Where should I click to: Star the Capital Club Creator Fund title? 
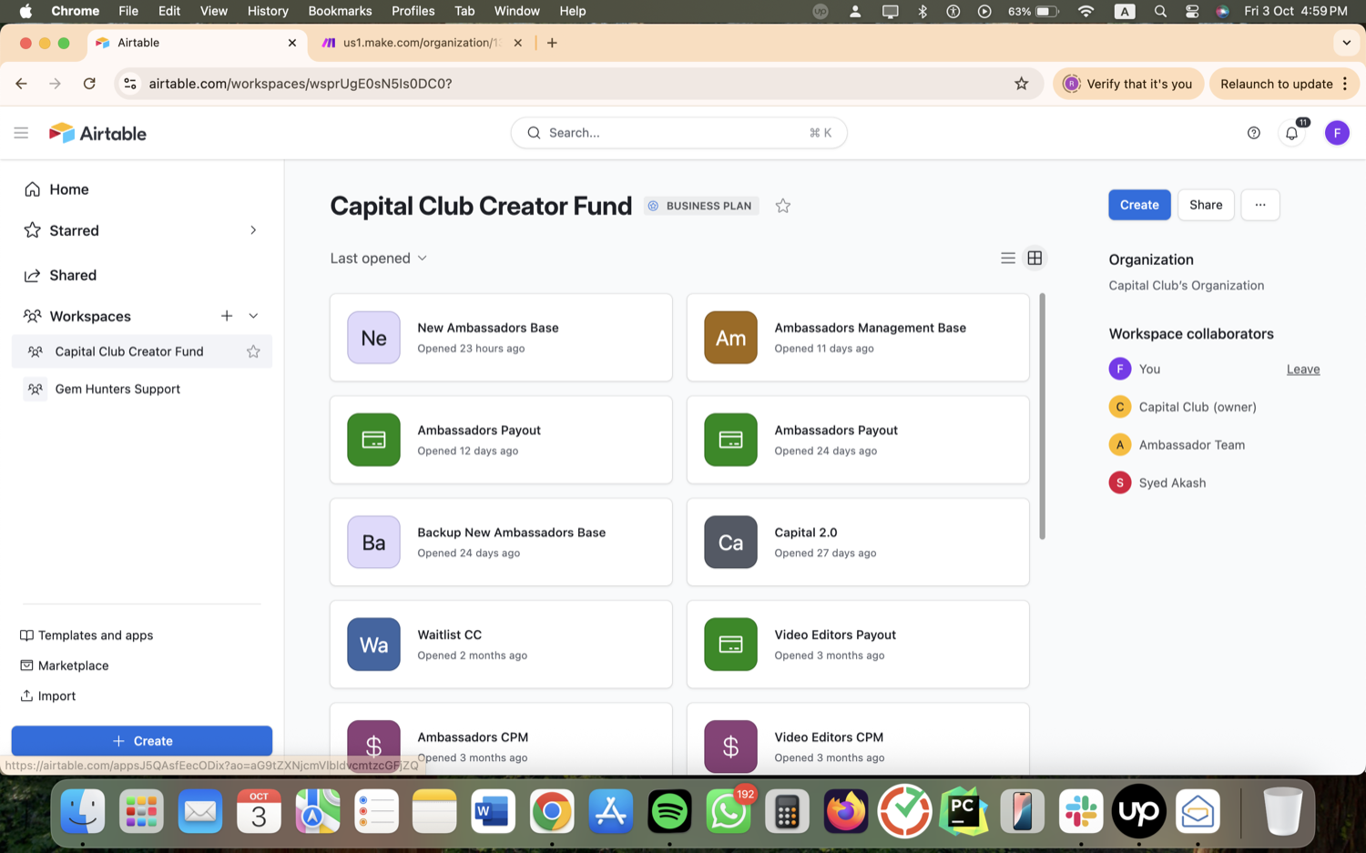[783, 206]
